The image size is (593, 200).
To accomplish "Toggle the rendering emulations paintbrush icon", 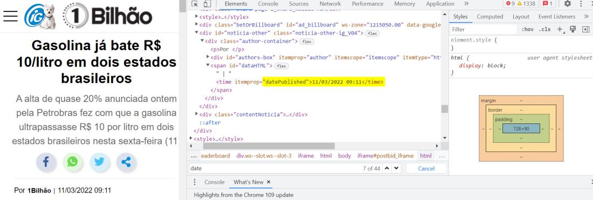I will (x=573, y=29).
